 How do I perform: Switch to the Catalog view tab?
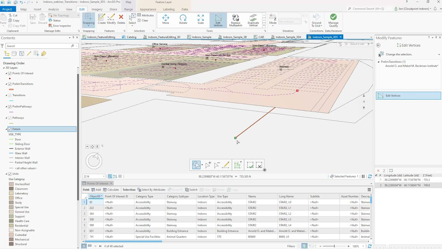pyautogui.click(x=129, y=37)
